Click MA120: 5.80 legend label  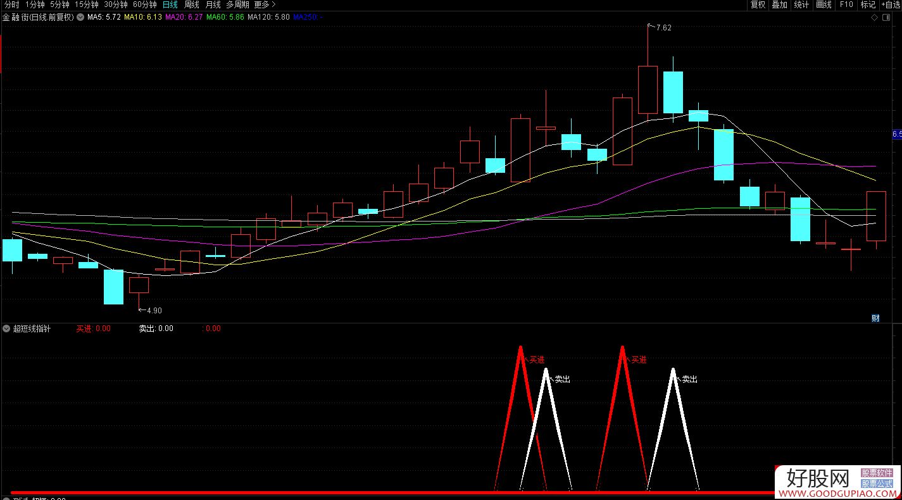tap(268, 17)
